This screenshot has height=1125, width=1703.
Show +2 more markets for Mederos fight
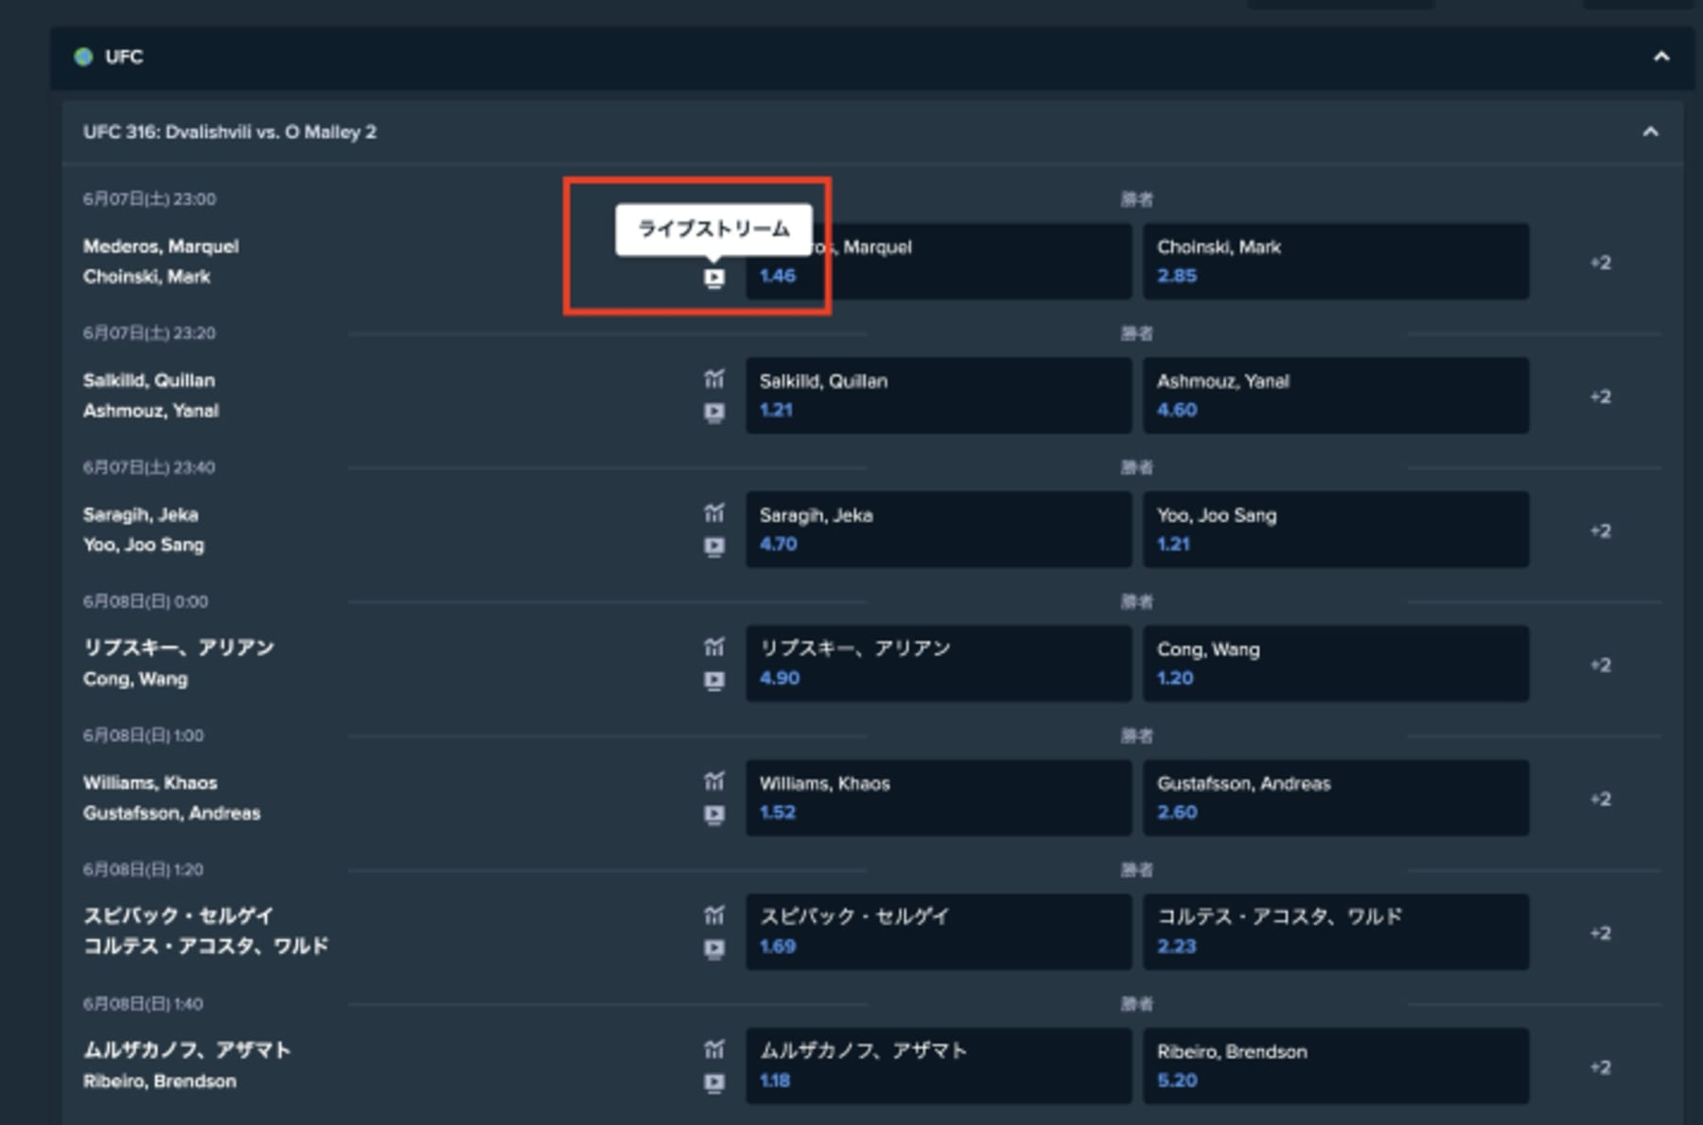[1600, 263]
